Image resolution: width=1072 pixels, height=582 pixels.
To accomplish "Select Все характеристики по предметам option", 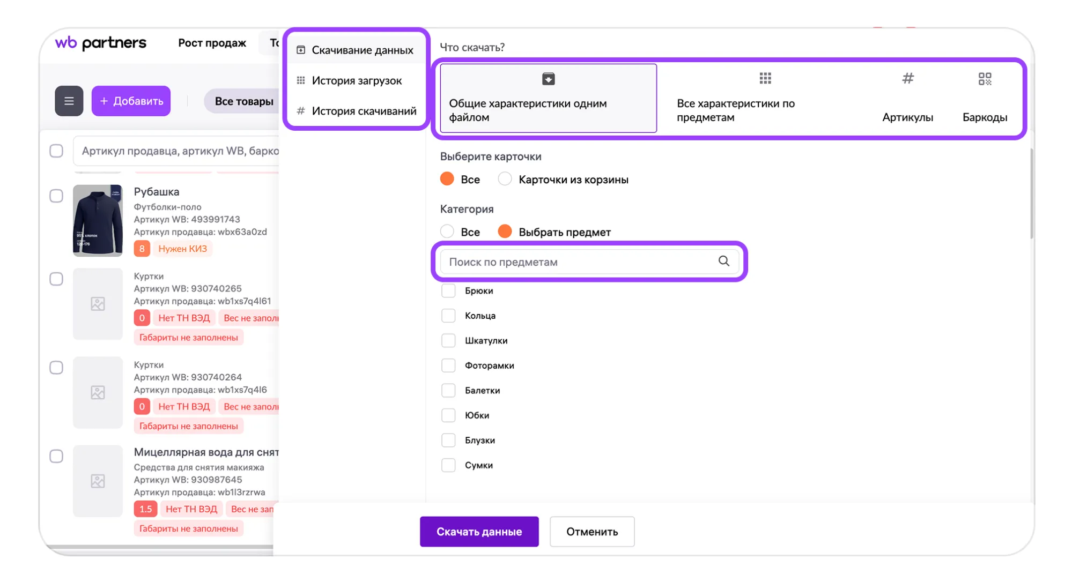I will tap(765, 98).
